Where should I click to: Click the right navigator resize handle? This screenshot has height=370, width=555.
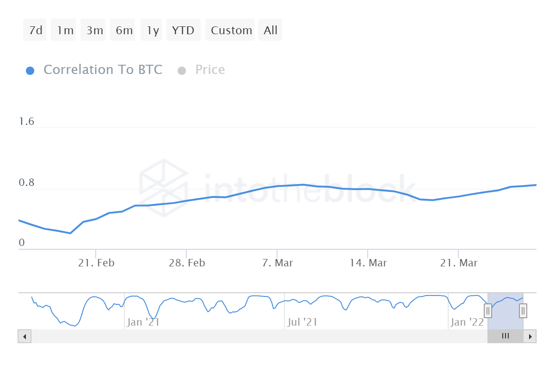click(x=522, y=311)
